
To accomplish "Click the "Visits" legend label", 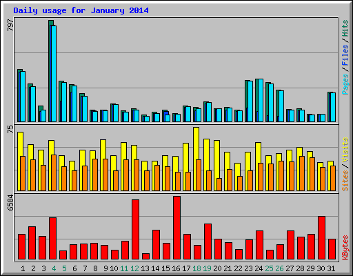I will (345, 150).
